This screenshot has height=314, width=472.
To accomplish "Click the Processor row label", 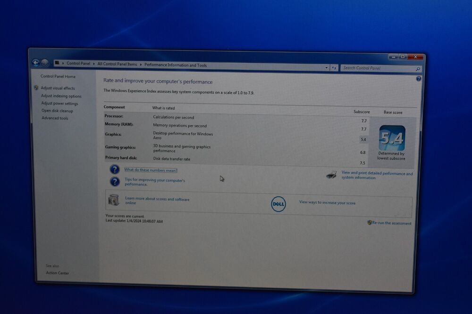I will (114, 116).
